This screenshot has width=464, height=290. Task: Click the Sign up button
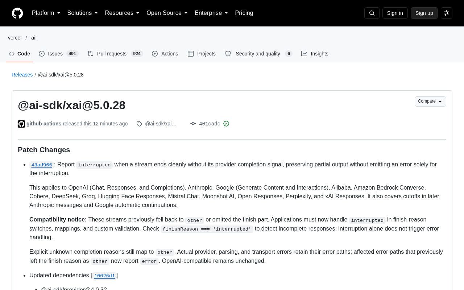point(424,13)
